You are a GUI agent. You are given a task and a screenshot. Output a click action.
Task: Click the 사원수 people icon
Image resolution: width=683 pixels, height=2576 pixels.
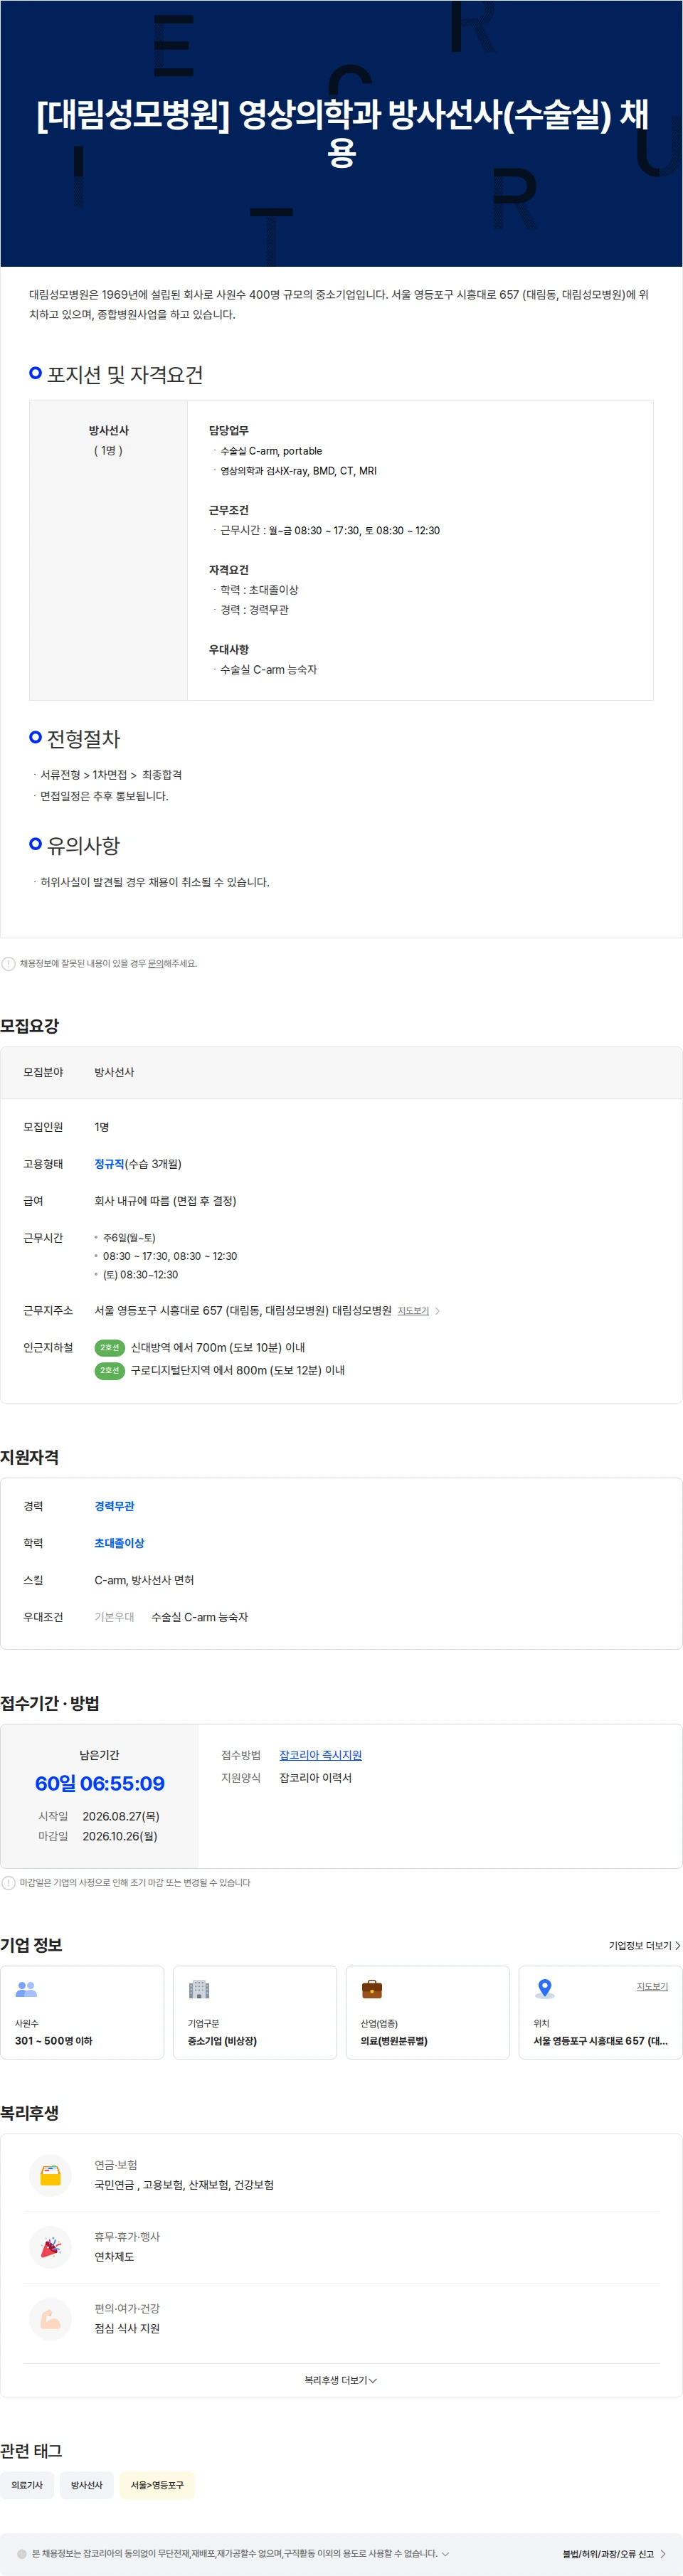click(x=26, y=1989)
